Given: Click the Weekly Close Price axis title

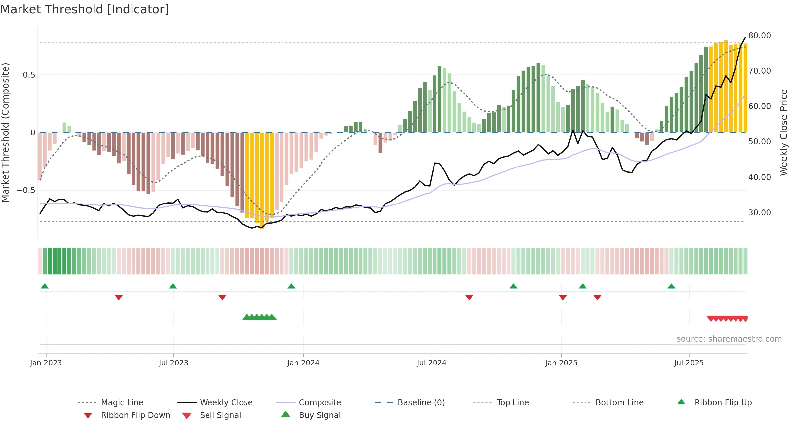Looking at the screenshot, I should pyautogui.click(x=784, y=132).
